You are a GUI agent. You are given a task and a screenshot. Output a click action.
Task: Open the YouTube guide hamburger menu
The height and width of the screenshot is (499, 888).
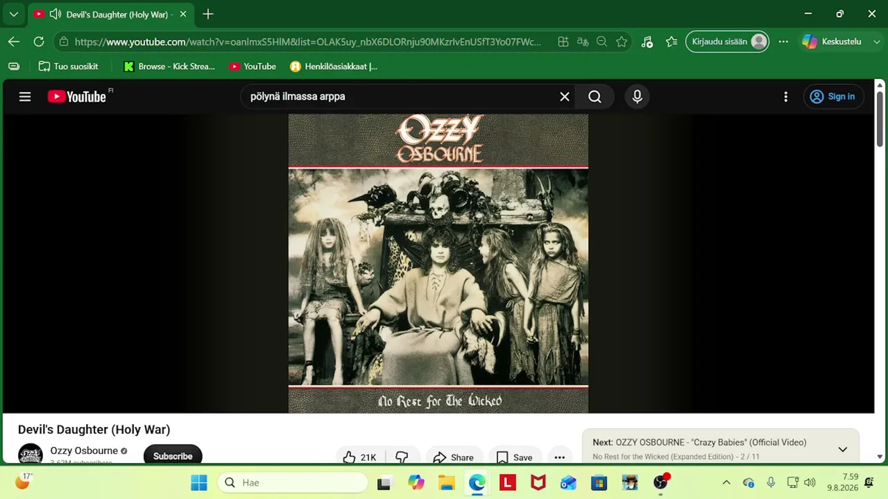25,96
